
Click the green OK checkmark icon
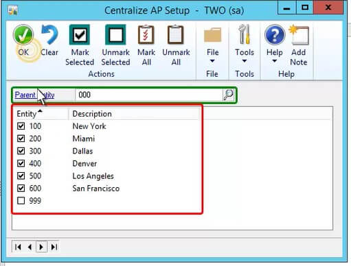pos(23,34)
